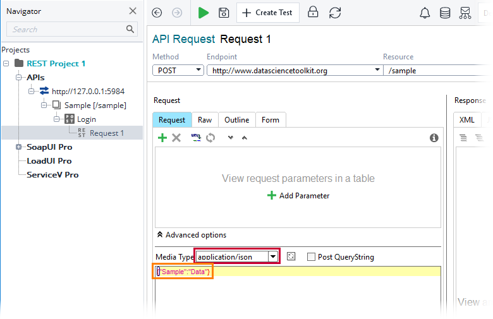Screen dimensions: 493x319
Task: Click the POST method icon beside Login
Action: [x=70, y=119]
